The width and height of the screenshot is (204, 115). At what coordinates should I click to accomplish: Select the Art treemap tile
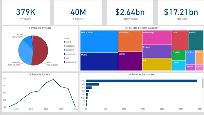157,65
